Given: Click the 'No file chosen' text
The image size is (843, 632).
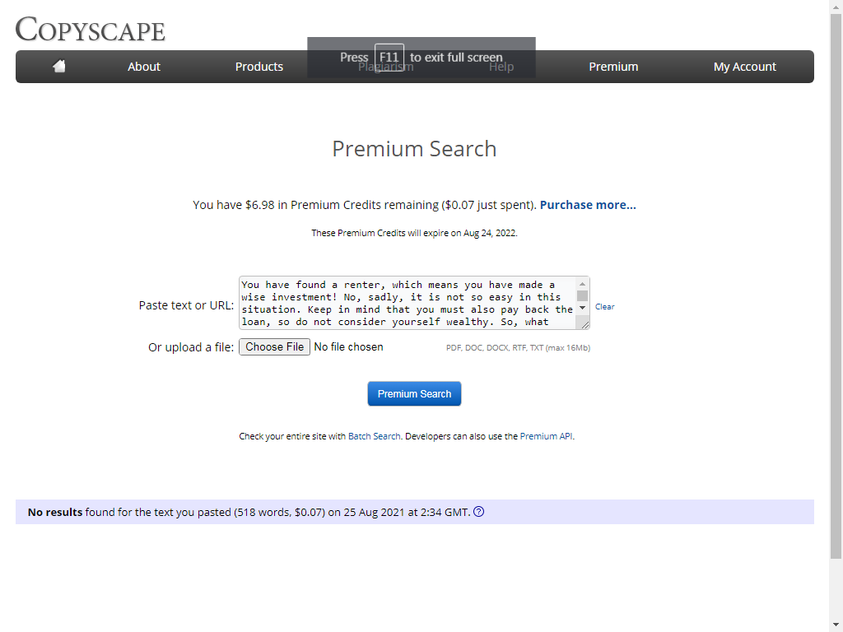Looking at the screenshot, I should click(x=348, y=347).
